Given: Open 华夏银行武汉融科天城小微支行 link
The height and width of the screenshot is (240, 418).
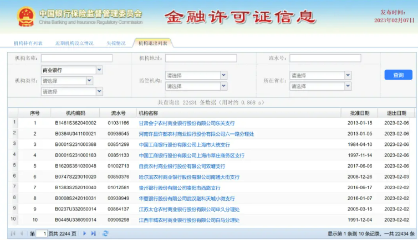Looking at the screenshot, I should click(x=187, y=199).
